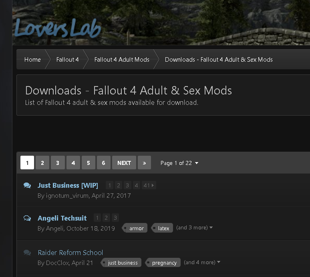310x277 pixels.
Task: Open page 4 of Just Business topic
Action: click(x=136, y=185)
